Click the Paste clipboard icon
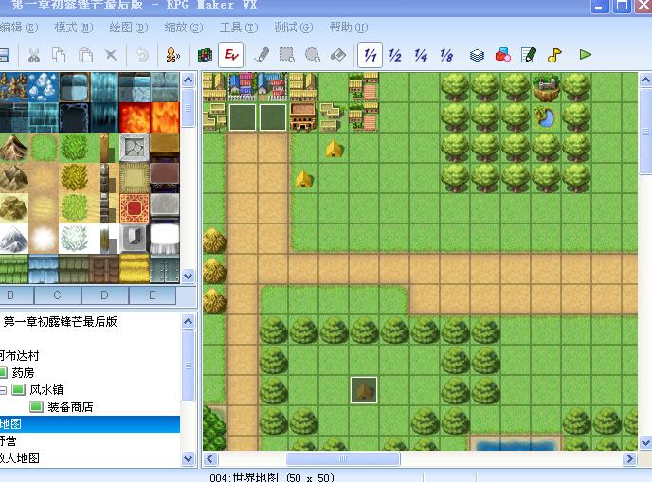The width and height of the screenshot is (652, 482). click(85, 55)
